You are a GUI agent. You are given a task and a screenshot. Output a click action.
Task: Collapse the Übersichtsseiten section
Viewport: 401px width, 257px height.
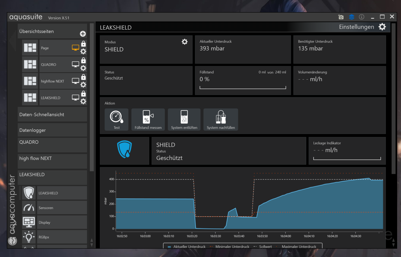[x=52, y=31]
